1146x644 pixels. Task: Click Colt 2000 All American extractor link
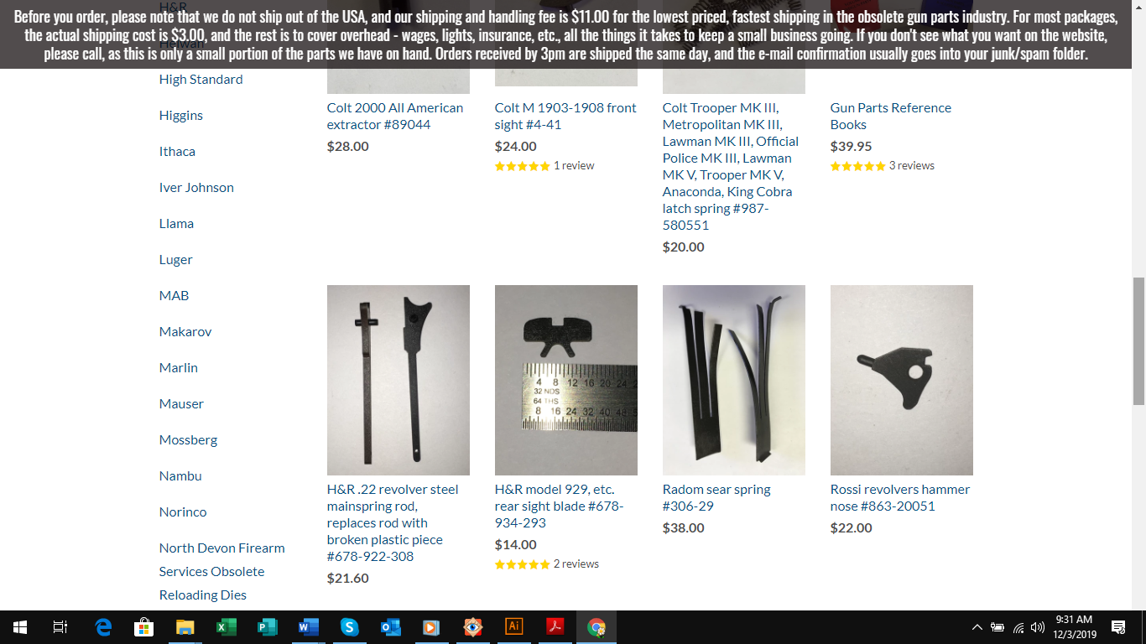(395, 116)
